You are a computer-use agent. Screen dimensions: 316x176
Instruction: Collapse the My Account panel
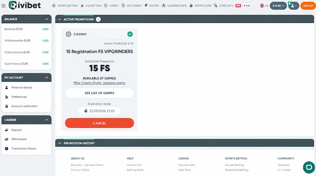47,78
